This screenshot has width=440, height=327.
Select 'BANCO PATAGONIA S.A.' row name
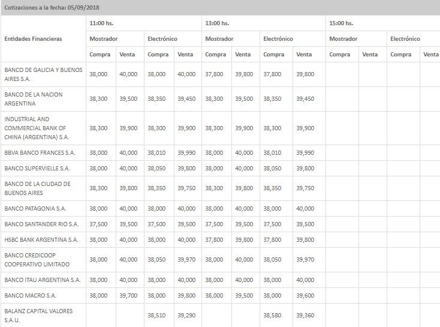click(x=35, y=208)
